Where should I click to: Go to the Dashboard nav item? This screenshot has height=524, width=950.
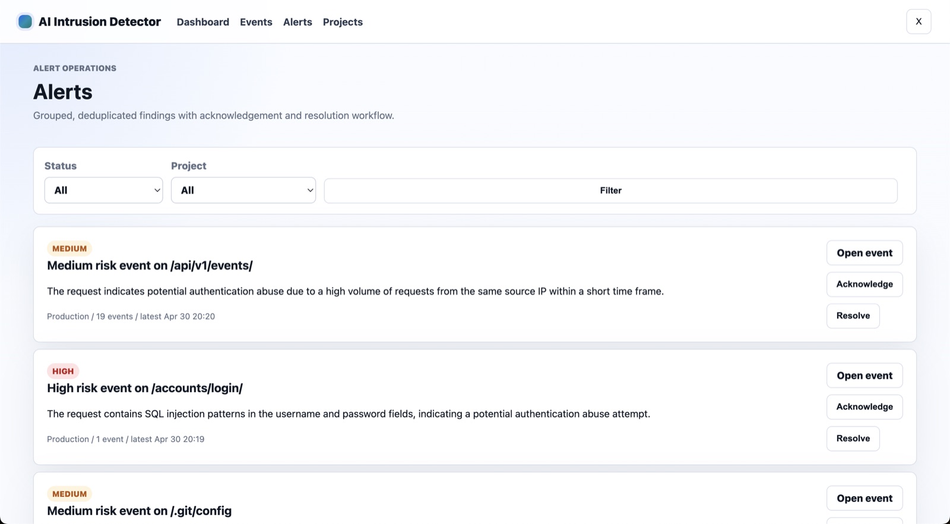[x=203, y=22]
